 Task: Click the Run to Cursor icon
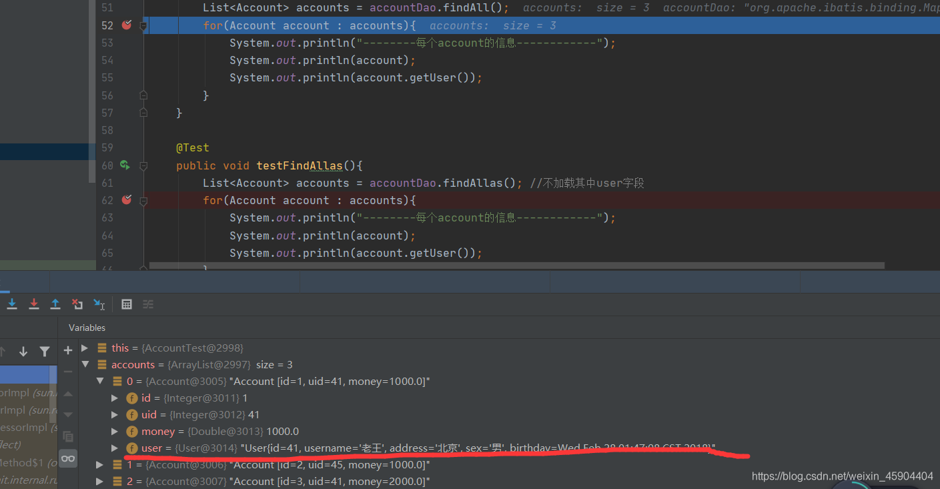tap(99, 304)
